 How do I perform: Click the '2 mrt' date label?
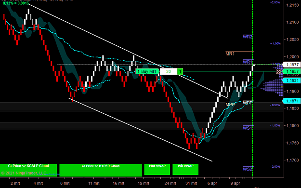[15, 183]
